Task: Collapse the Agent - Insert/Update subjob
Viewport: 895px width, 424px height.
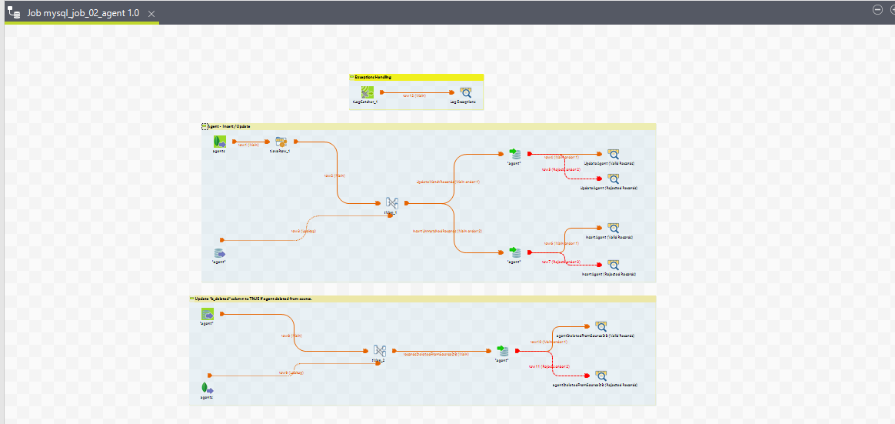Action: click(x=205, y=126)
